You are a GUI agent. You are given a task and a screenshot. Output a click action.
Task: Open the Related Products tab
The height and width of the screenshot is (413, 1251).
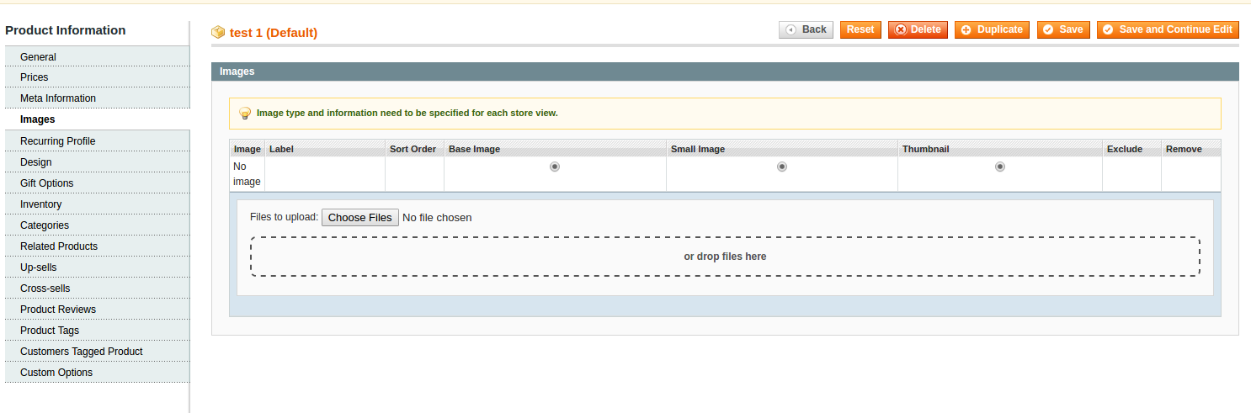point(98,246)
